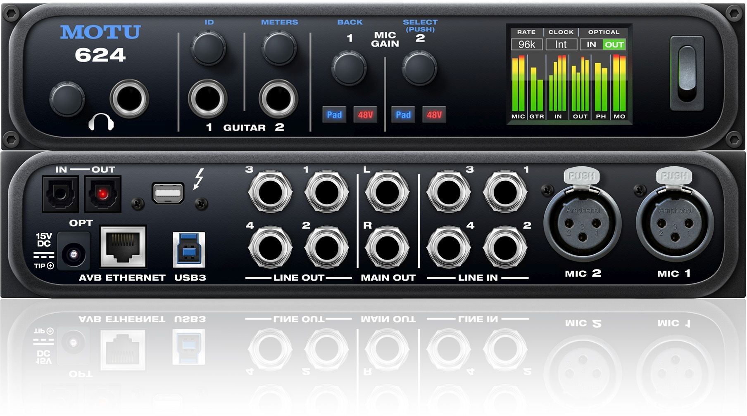Toggle the Pad button for mic 1
Viewport: 747px width, 416px height.
(x=334, y=115)
